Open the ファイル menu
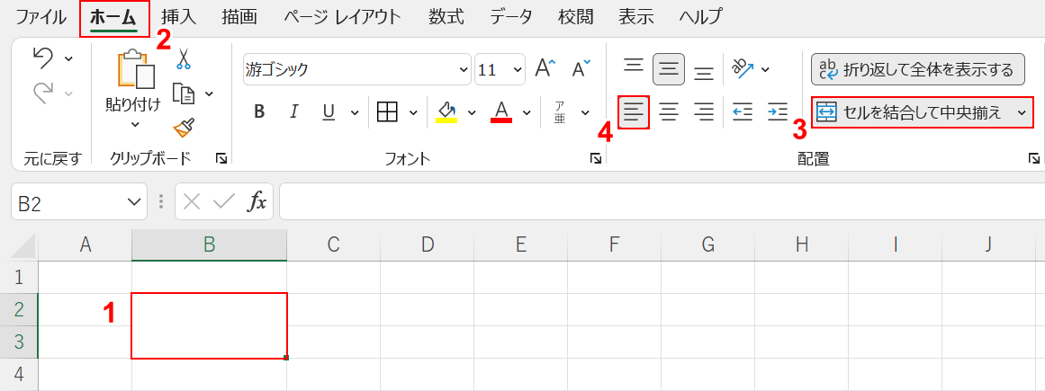 click(x=41, y=17)
